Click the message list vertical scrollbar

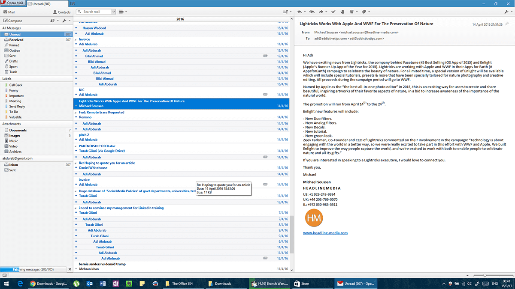click(291, 234)
